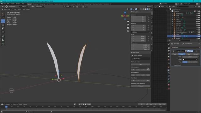Open the Modifier properties wrench tab
Screen dimensions: 201x113
(x=169, y=70)
